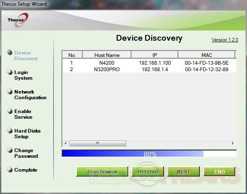The image size is (247, 194).
Task: Choose the N3200PRO device row
Action: point(148,70)
